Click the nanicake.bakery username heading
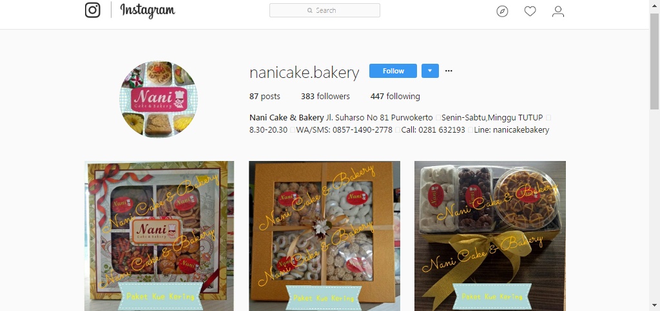 [304, 73]
